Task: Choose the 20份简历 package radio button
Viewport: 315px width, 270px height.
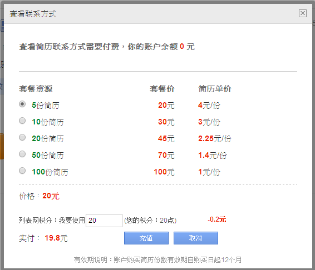Action: point(22,137)
